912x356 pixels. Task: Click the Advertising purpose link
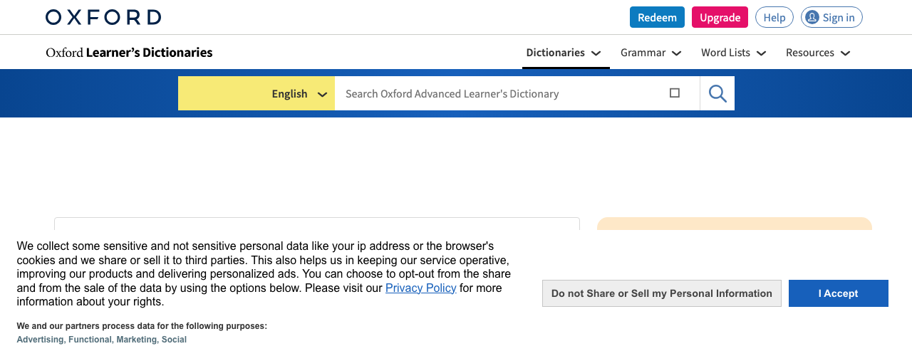[41, 340]
